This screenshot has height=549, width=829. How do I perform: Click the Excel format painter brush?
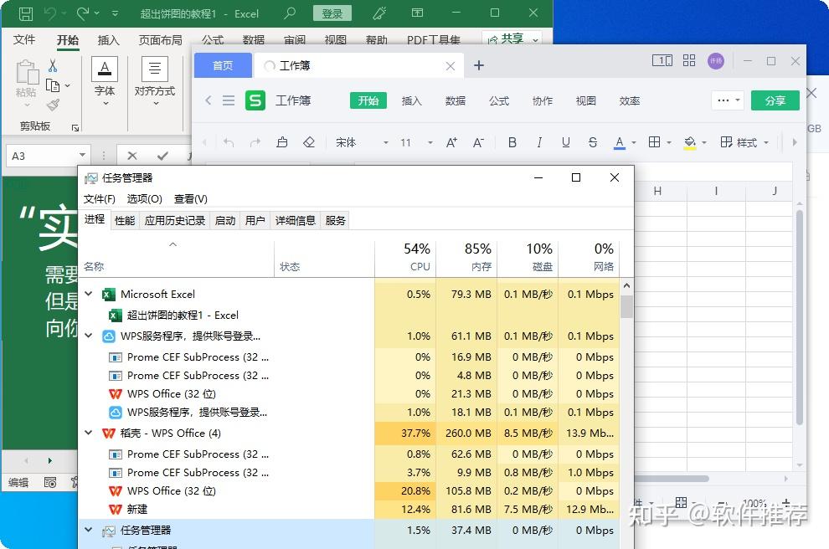(53, 105)
